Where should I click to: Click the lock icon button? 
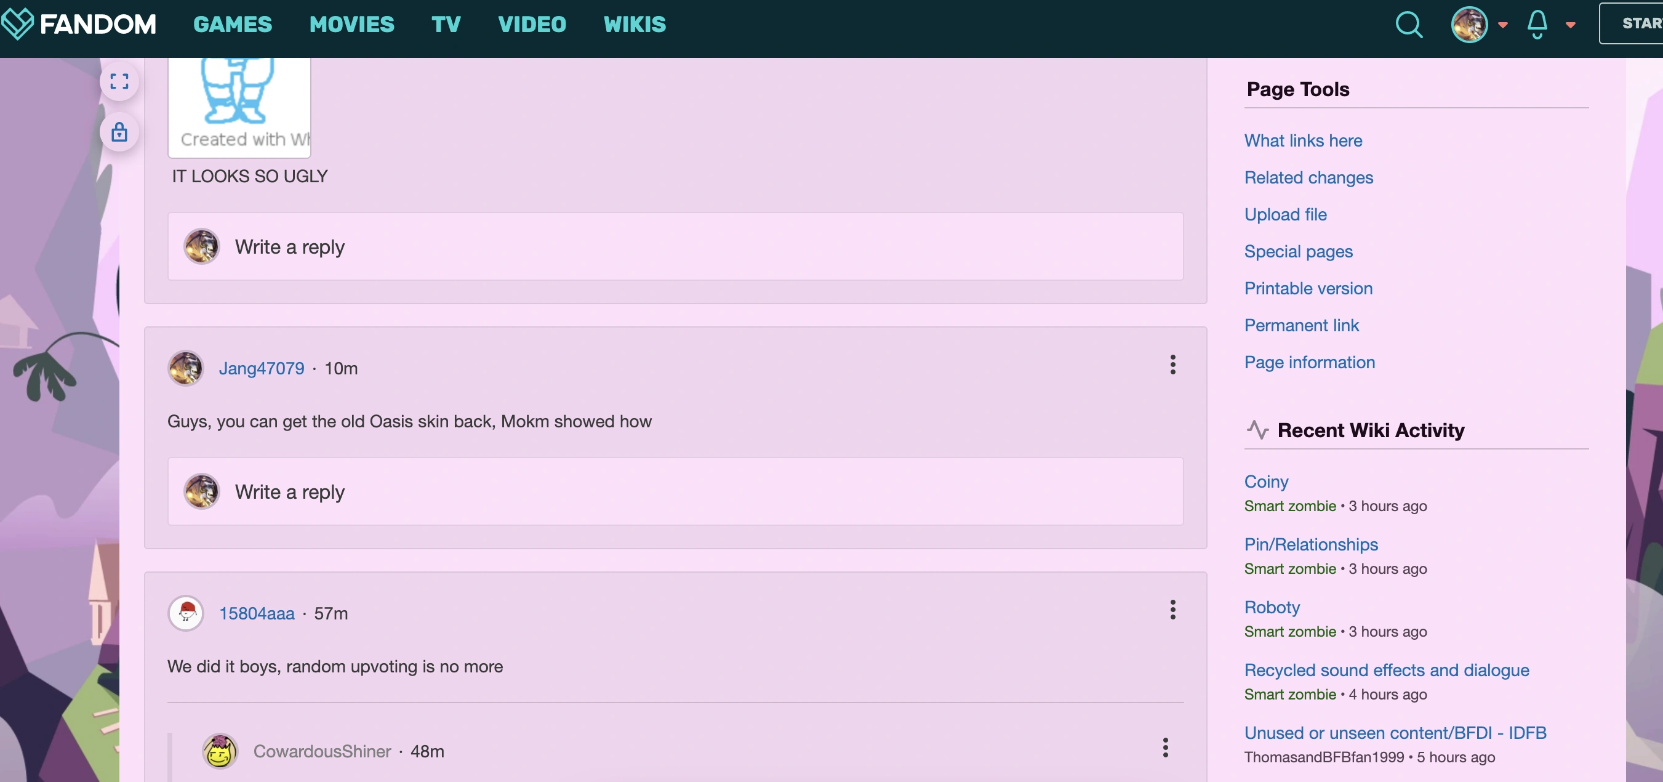[x=119, y=132]
